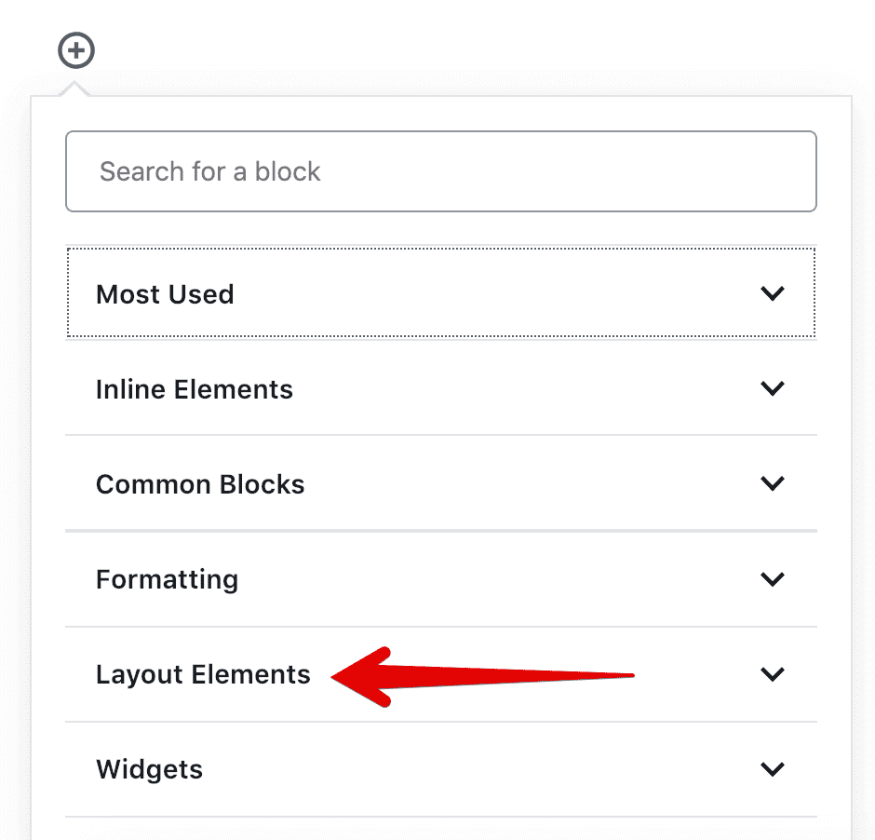Image resolution: width=875 pixels, height=840 pixels.
Task: Select the Widgets category title
Action: tap(149, 770)
